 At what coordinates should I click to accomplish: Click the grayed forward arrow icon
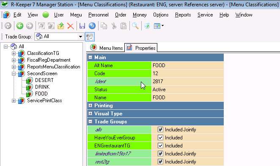pos(30,26)
